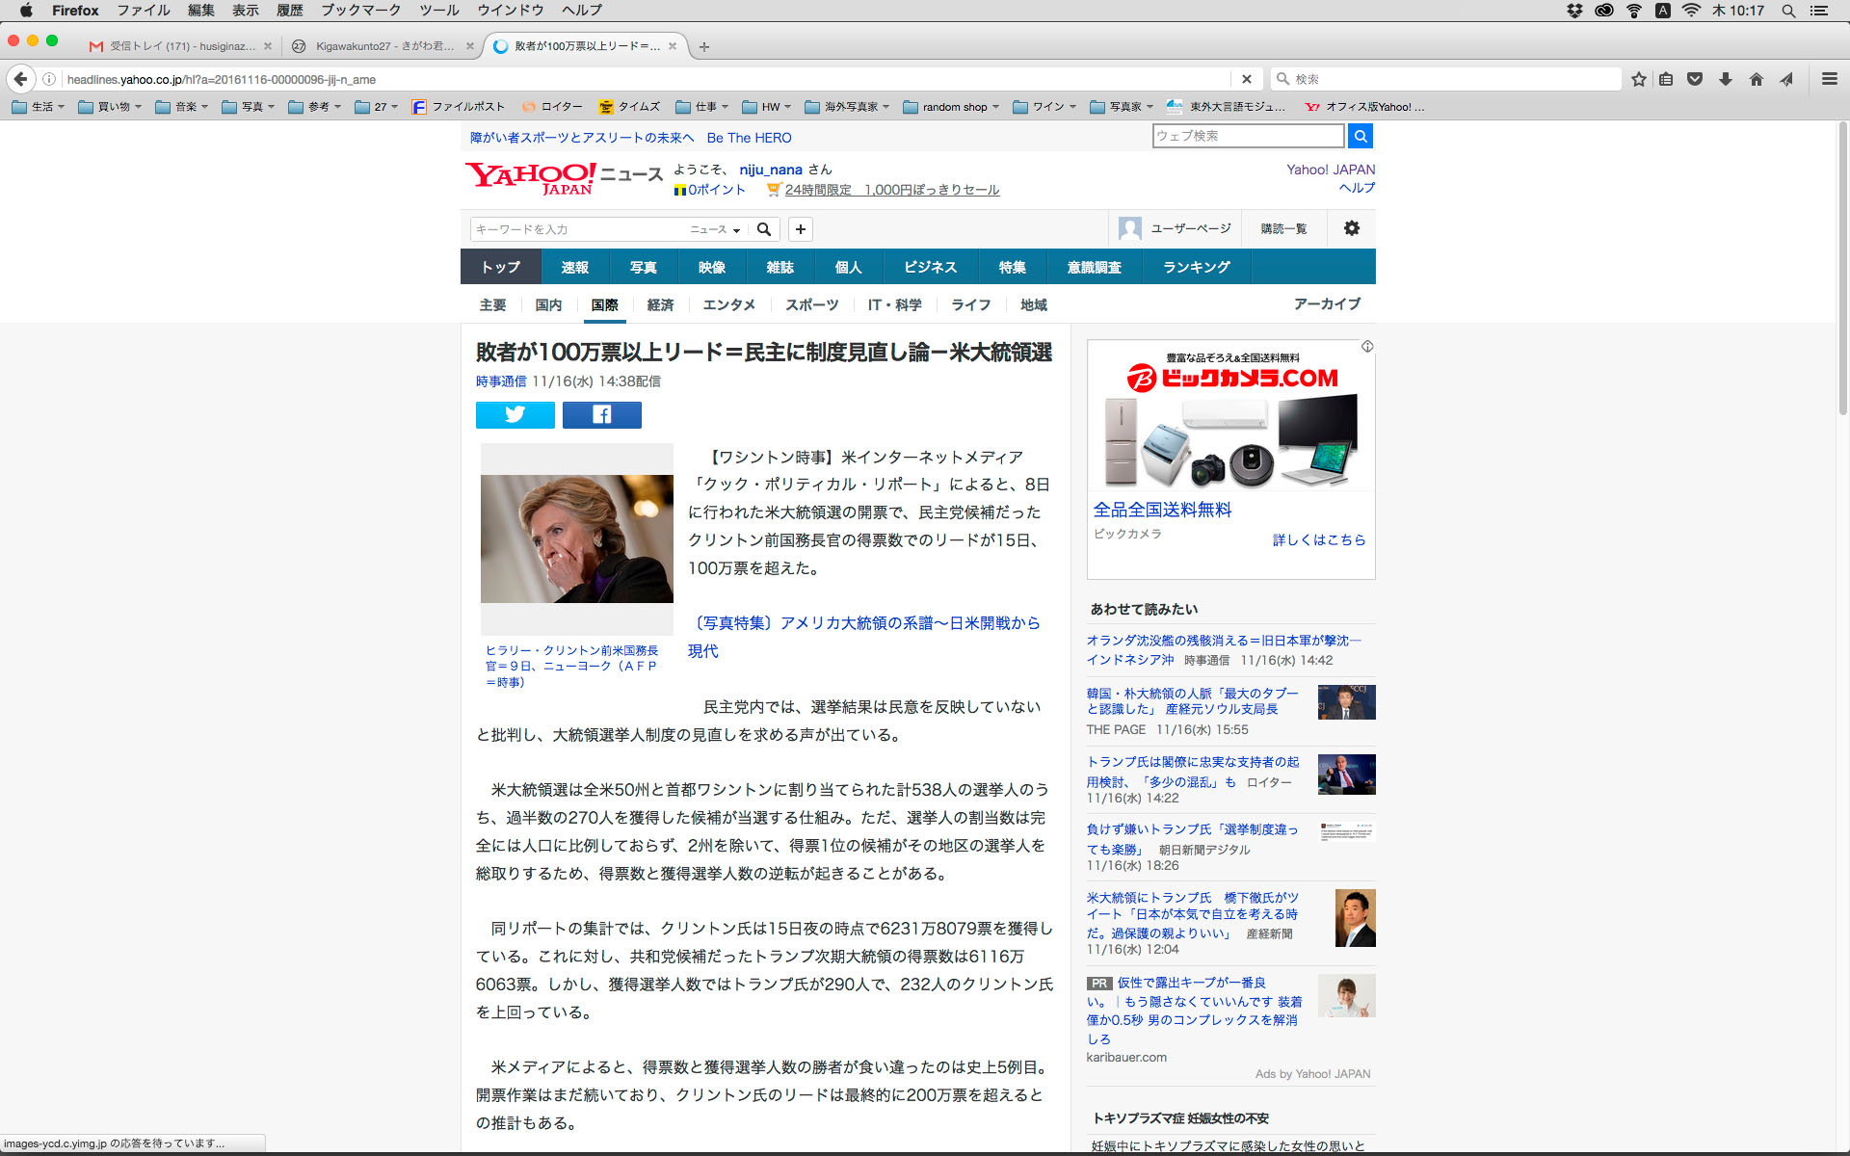Expand the 海外写真家 bookmarks folder

pos(847,107)
